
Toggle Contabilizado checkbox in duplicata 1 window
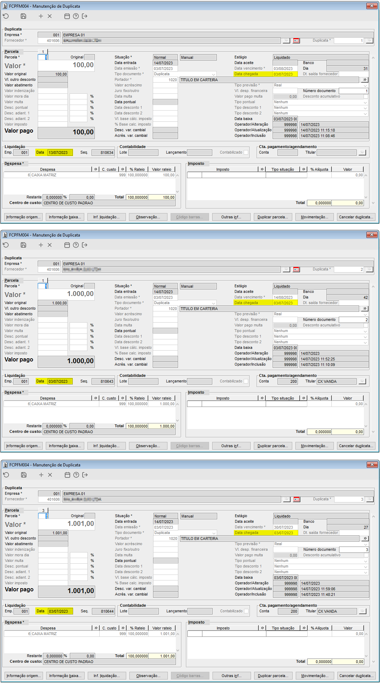coord(246,153)
